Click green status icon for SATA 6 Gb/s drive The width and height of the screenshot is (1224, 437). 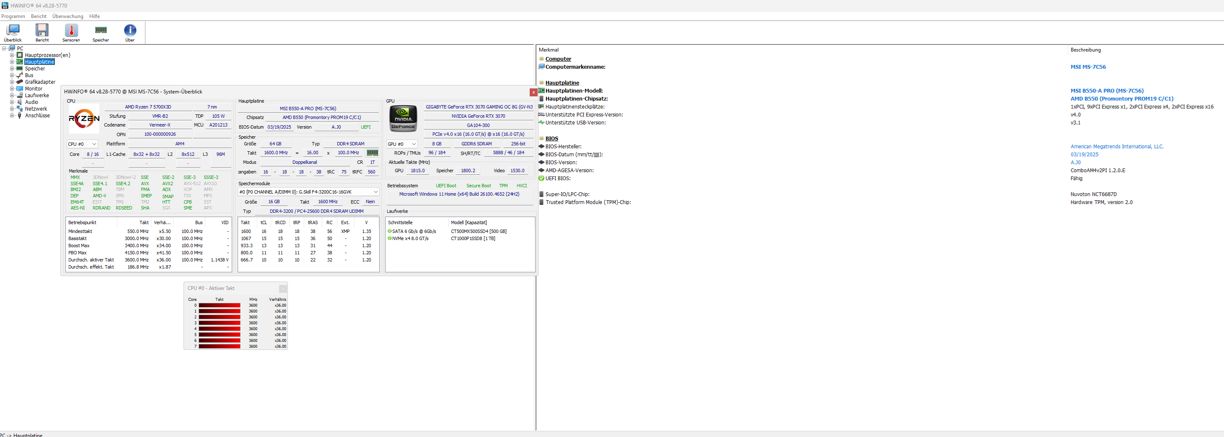pos(390,231)
